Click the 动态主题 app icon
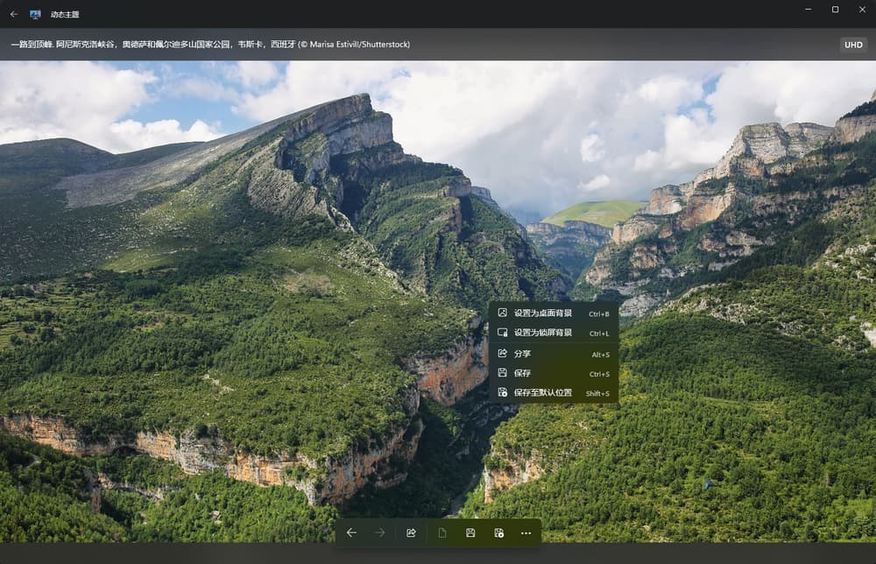 35,14
